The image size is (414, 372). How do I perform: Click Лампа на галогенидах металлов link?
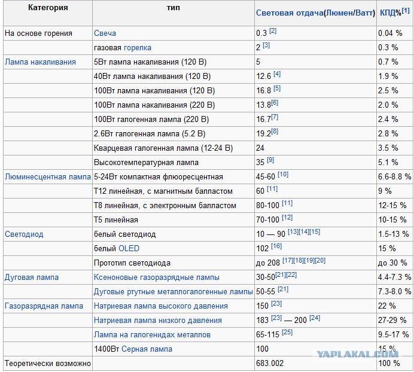click(152, 335)
